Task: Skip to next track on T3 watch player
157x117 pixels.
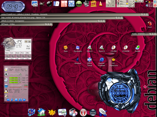Action: tap(126, 93)
